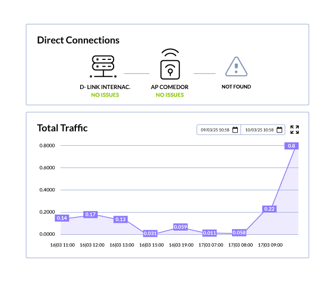Select the D- LINK INTERNAC. device label

pos(105,87)
